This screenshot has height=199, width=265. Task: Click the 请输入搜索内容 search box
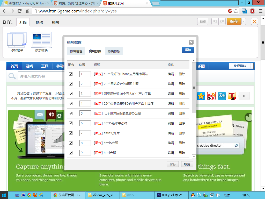point(41,76)
